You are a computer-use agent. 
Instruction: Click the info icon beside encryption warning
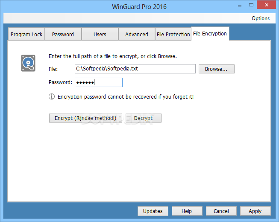coord(52,96)
